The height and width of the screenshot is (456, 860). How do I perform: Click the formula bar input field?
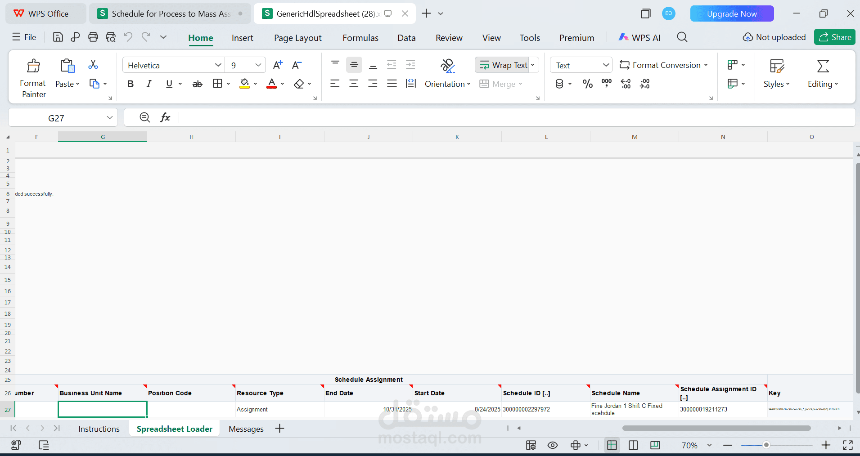click(516, 117)
